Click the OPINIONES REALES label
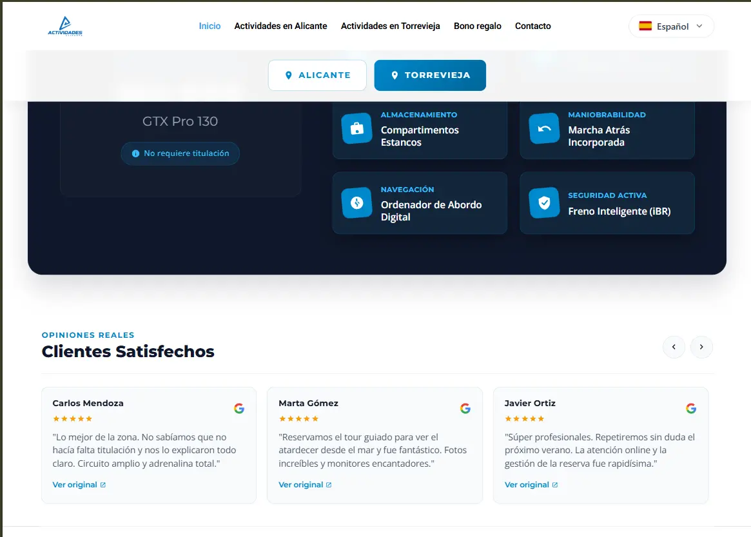751x537 pixels. pos(88,335)
